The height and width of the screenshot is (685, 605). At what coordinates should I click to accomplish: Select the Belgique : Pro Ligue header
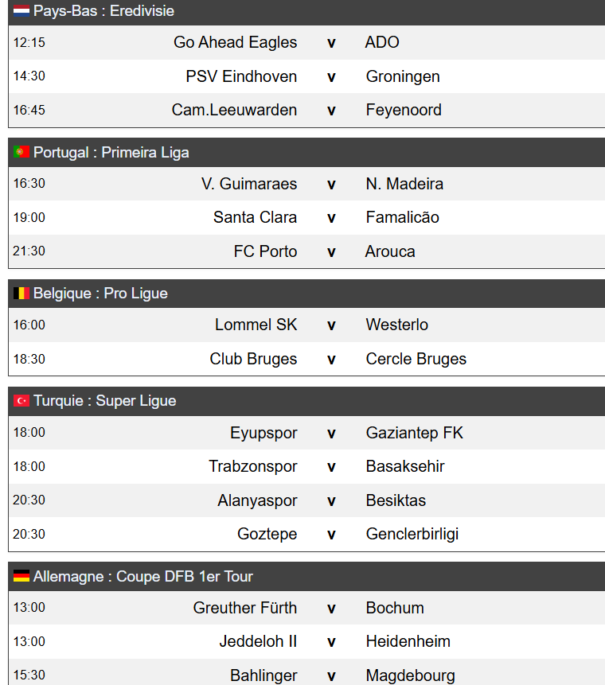pos(306,294)
